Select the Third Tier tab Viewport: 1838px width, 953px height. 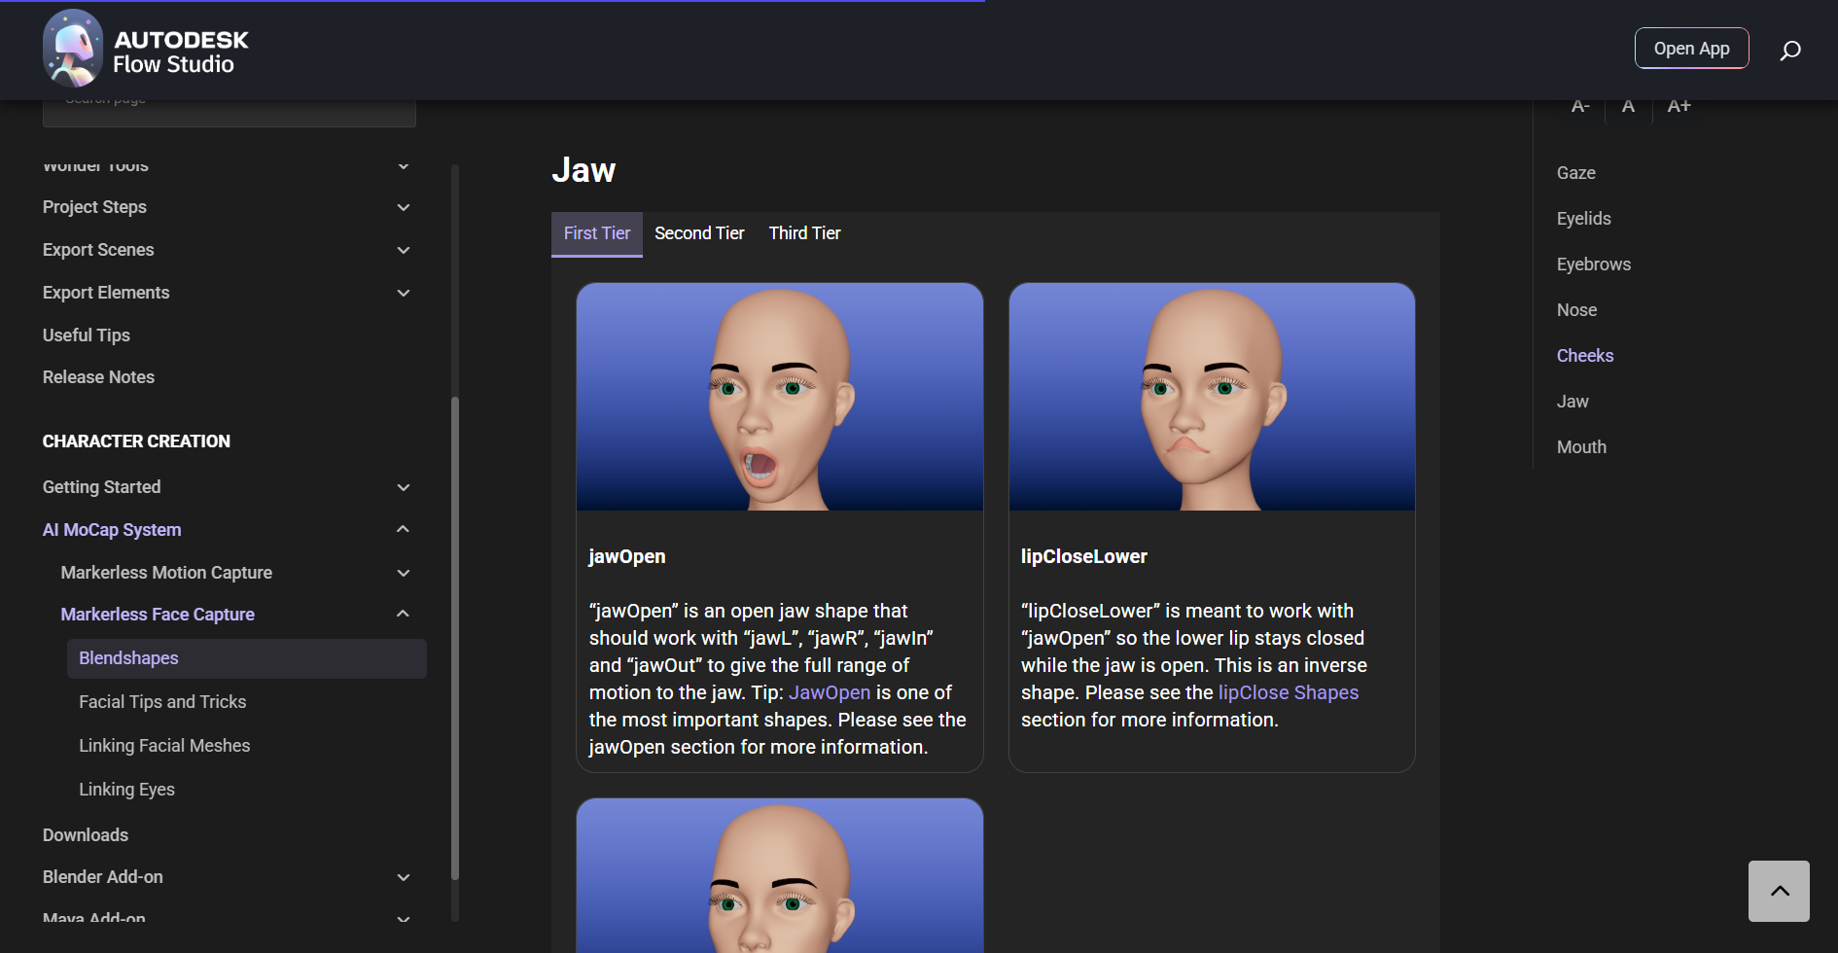[804, 233]
